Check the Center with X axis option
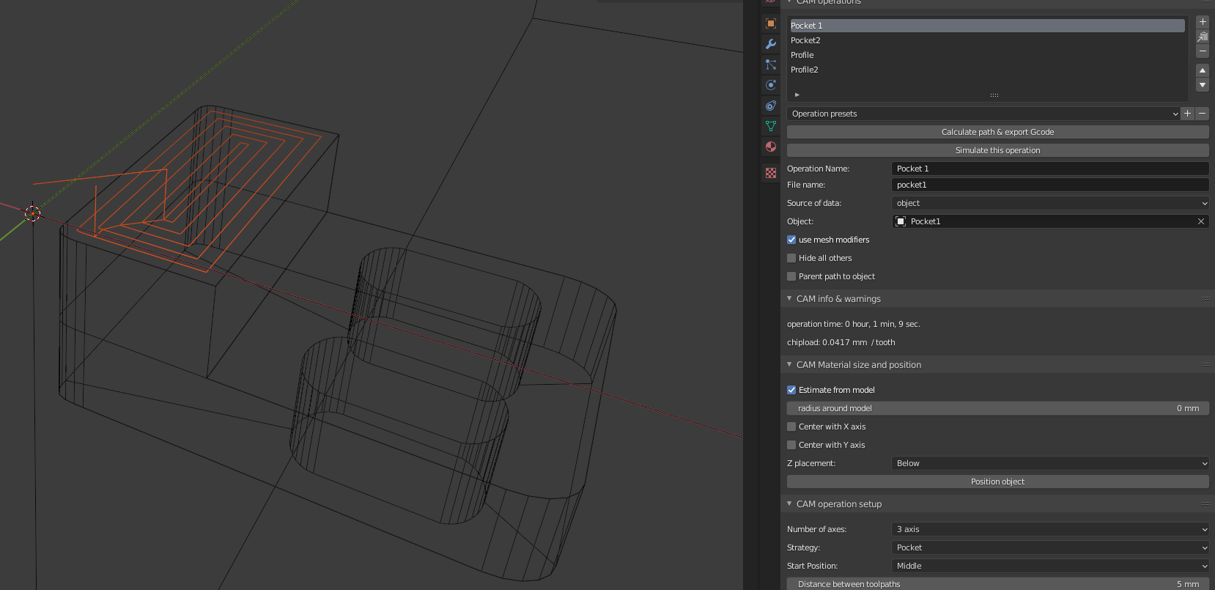Viewport: 1215px width, 590px height. coord(791,427)
